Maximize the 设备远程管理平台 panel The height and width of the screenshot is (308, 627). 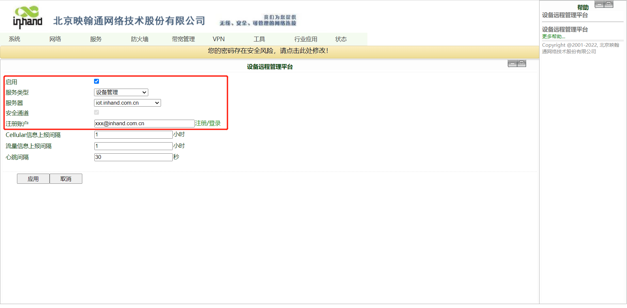522,63
